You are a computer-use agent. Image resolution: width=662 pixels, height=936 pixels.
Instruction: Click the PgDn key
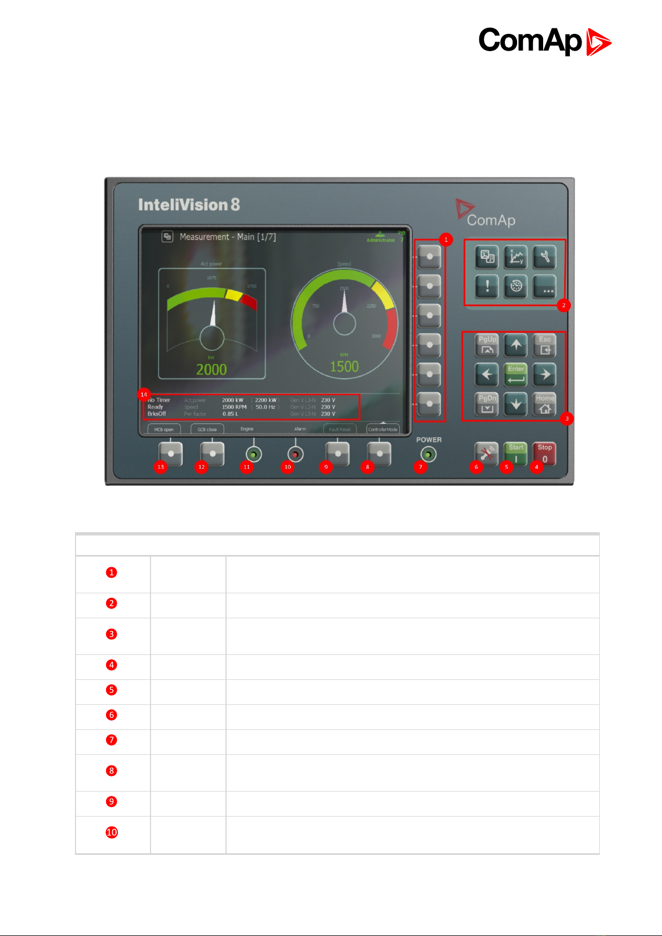coord(487,404)
